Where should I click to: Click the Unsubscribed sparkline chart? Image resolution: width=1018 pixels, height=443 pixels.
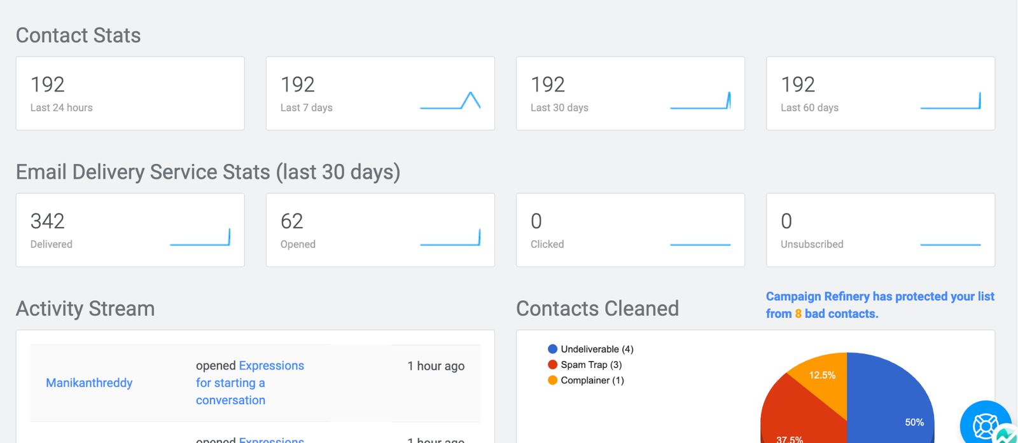[950, 244]
